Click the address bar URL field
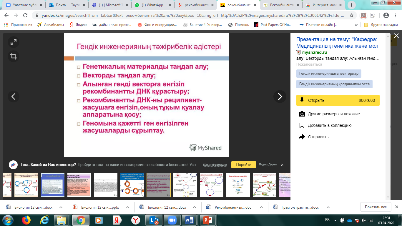Viewport: 402px width, 226px height. [x=193, y=15]
